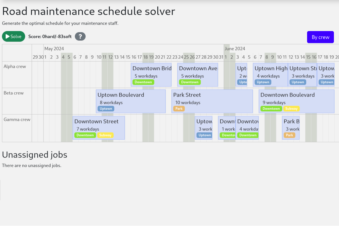
Task: Click the June 10 date marker
Action: pyautogui.click(x=279, y=57)
